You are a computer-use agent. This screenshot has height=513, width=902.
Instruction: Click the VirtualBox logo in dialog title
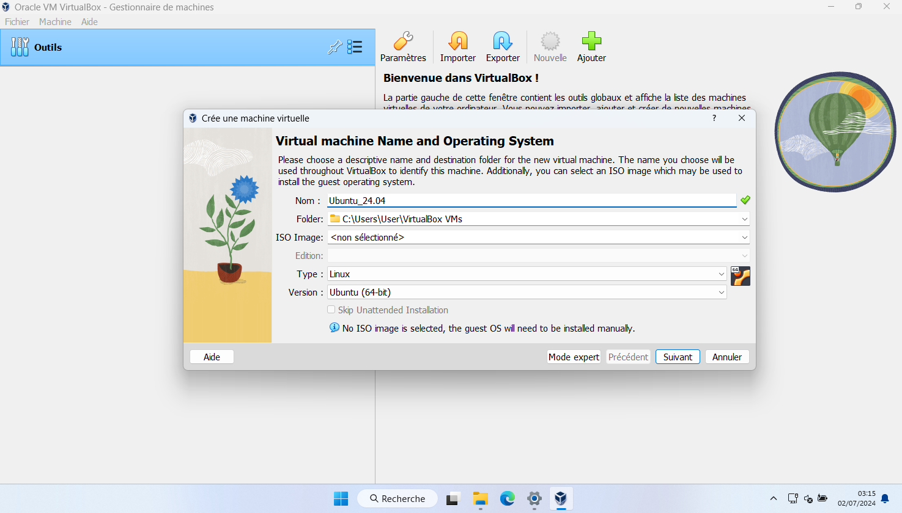point(193,118)
